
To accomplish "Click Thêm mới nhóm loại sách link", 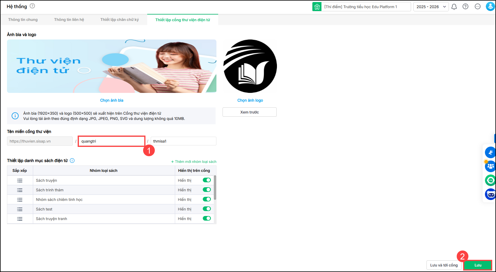I will coord(194,162).
